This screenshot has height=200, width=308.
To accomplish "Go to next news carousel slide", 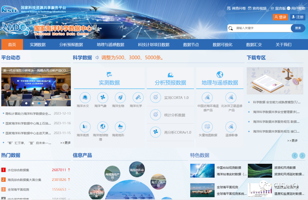I will [x=65, y=87].
